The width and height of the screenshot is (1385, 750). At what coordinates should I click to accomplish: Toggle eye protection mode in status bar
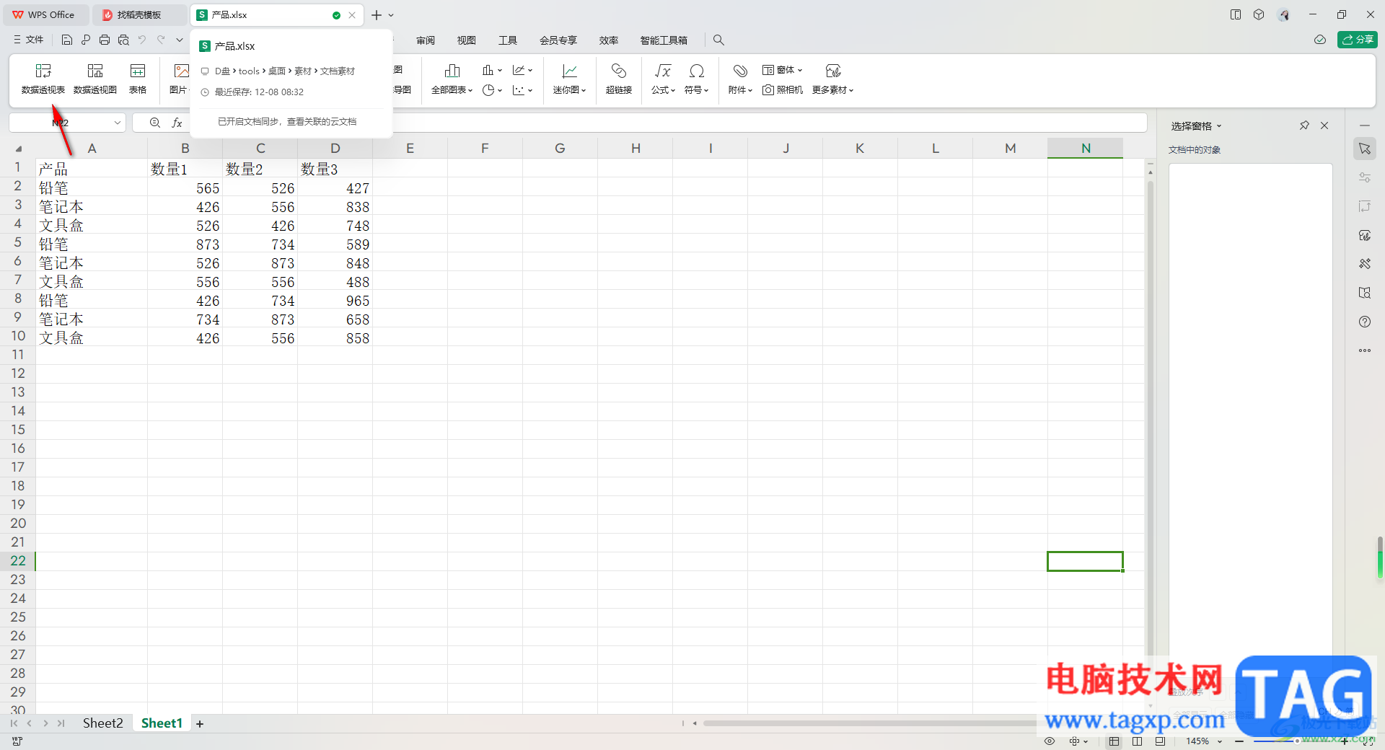pos(1050,741)
